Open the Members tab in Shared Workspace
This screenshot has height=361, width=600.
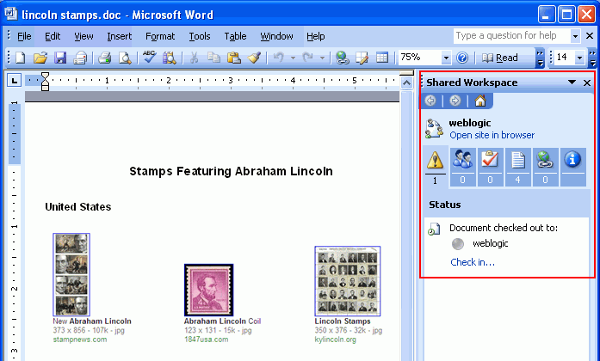(x=462, y=167)
